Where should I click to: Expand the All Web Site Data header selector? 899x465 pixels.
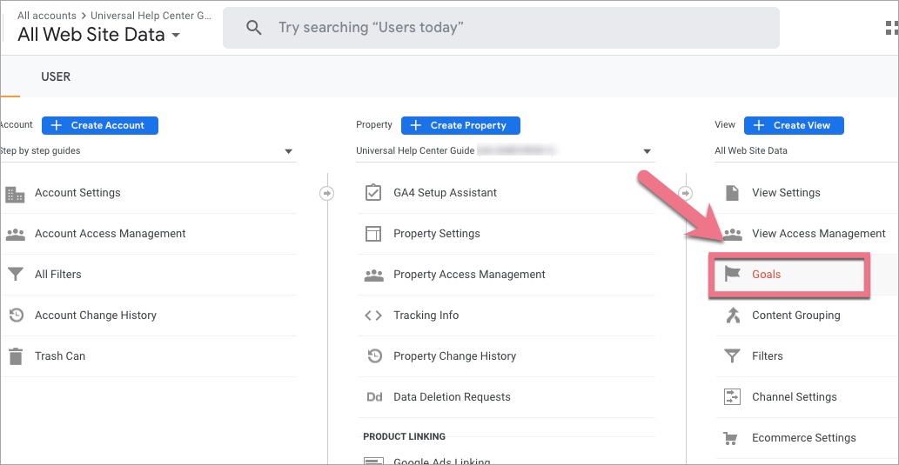(x=98, y=35)
